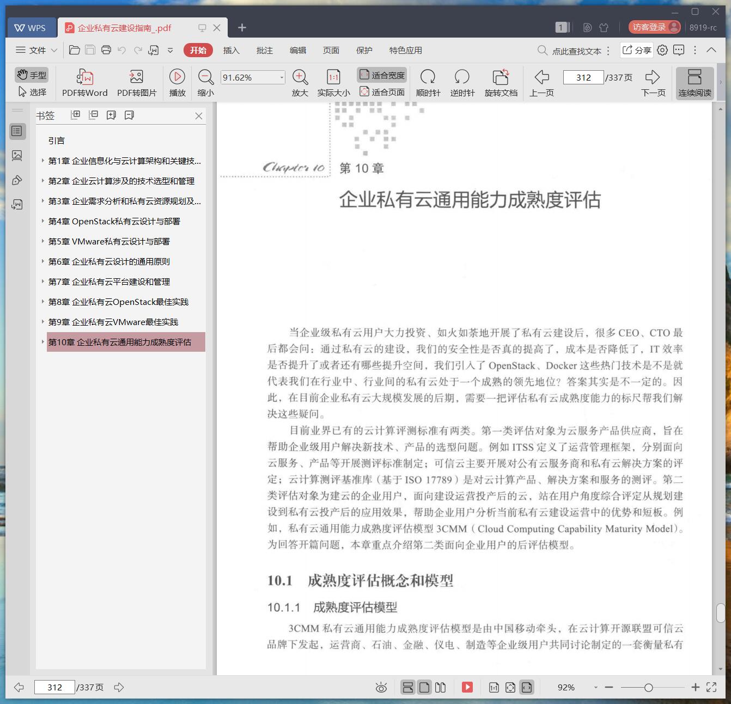
Task: Click the add bookmark icon
Action: tap(111, 115)
